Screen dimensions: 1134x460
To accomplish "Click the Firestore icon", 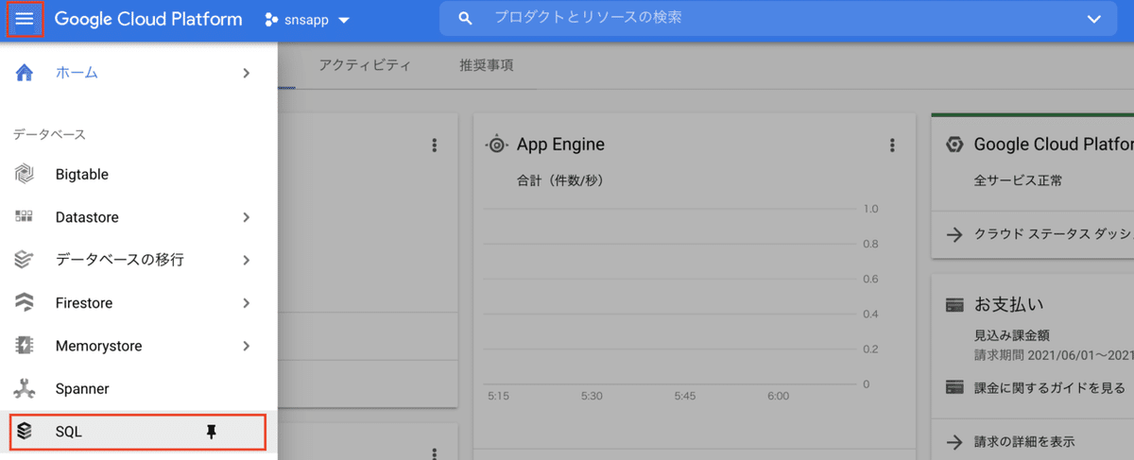I will tap(25, 303).
